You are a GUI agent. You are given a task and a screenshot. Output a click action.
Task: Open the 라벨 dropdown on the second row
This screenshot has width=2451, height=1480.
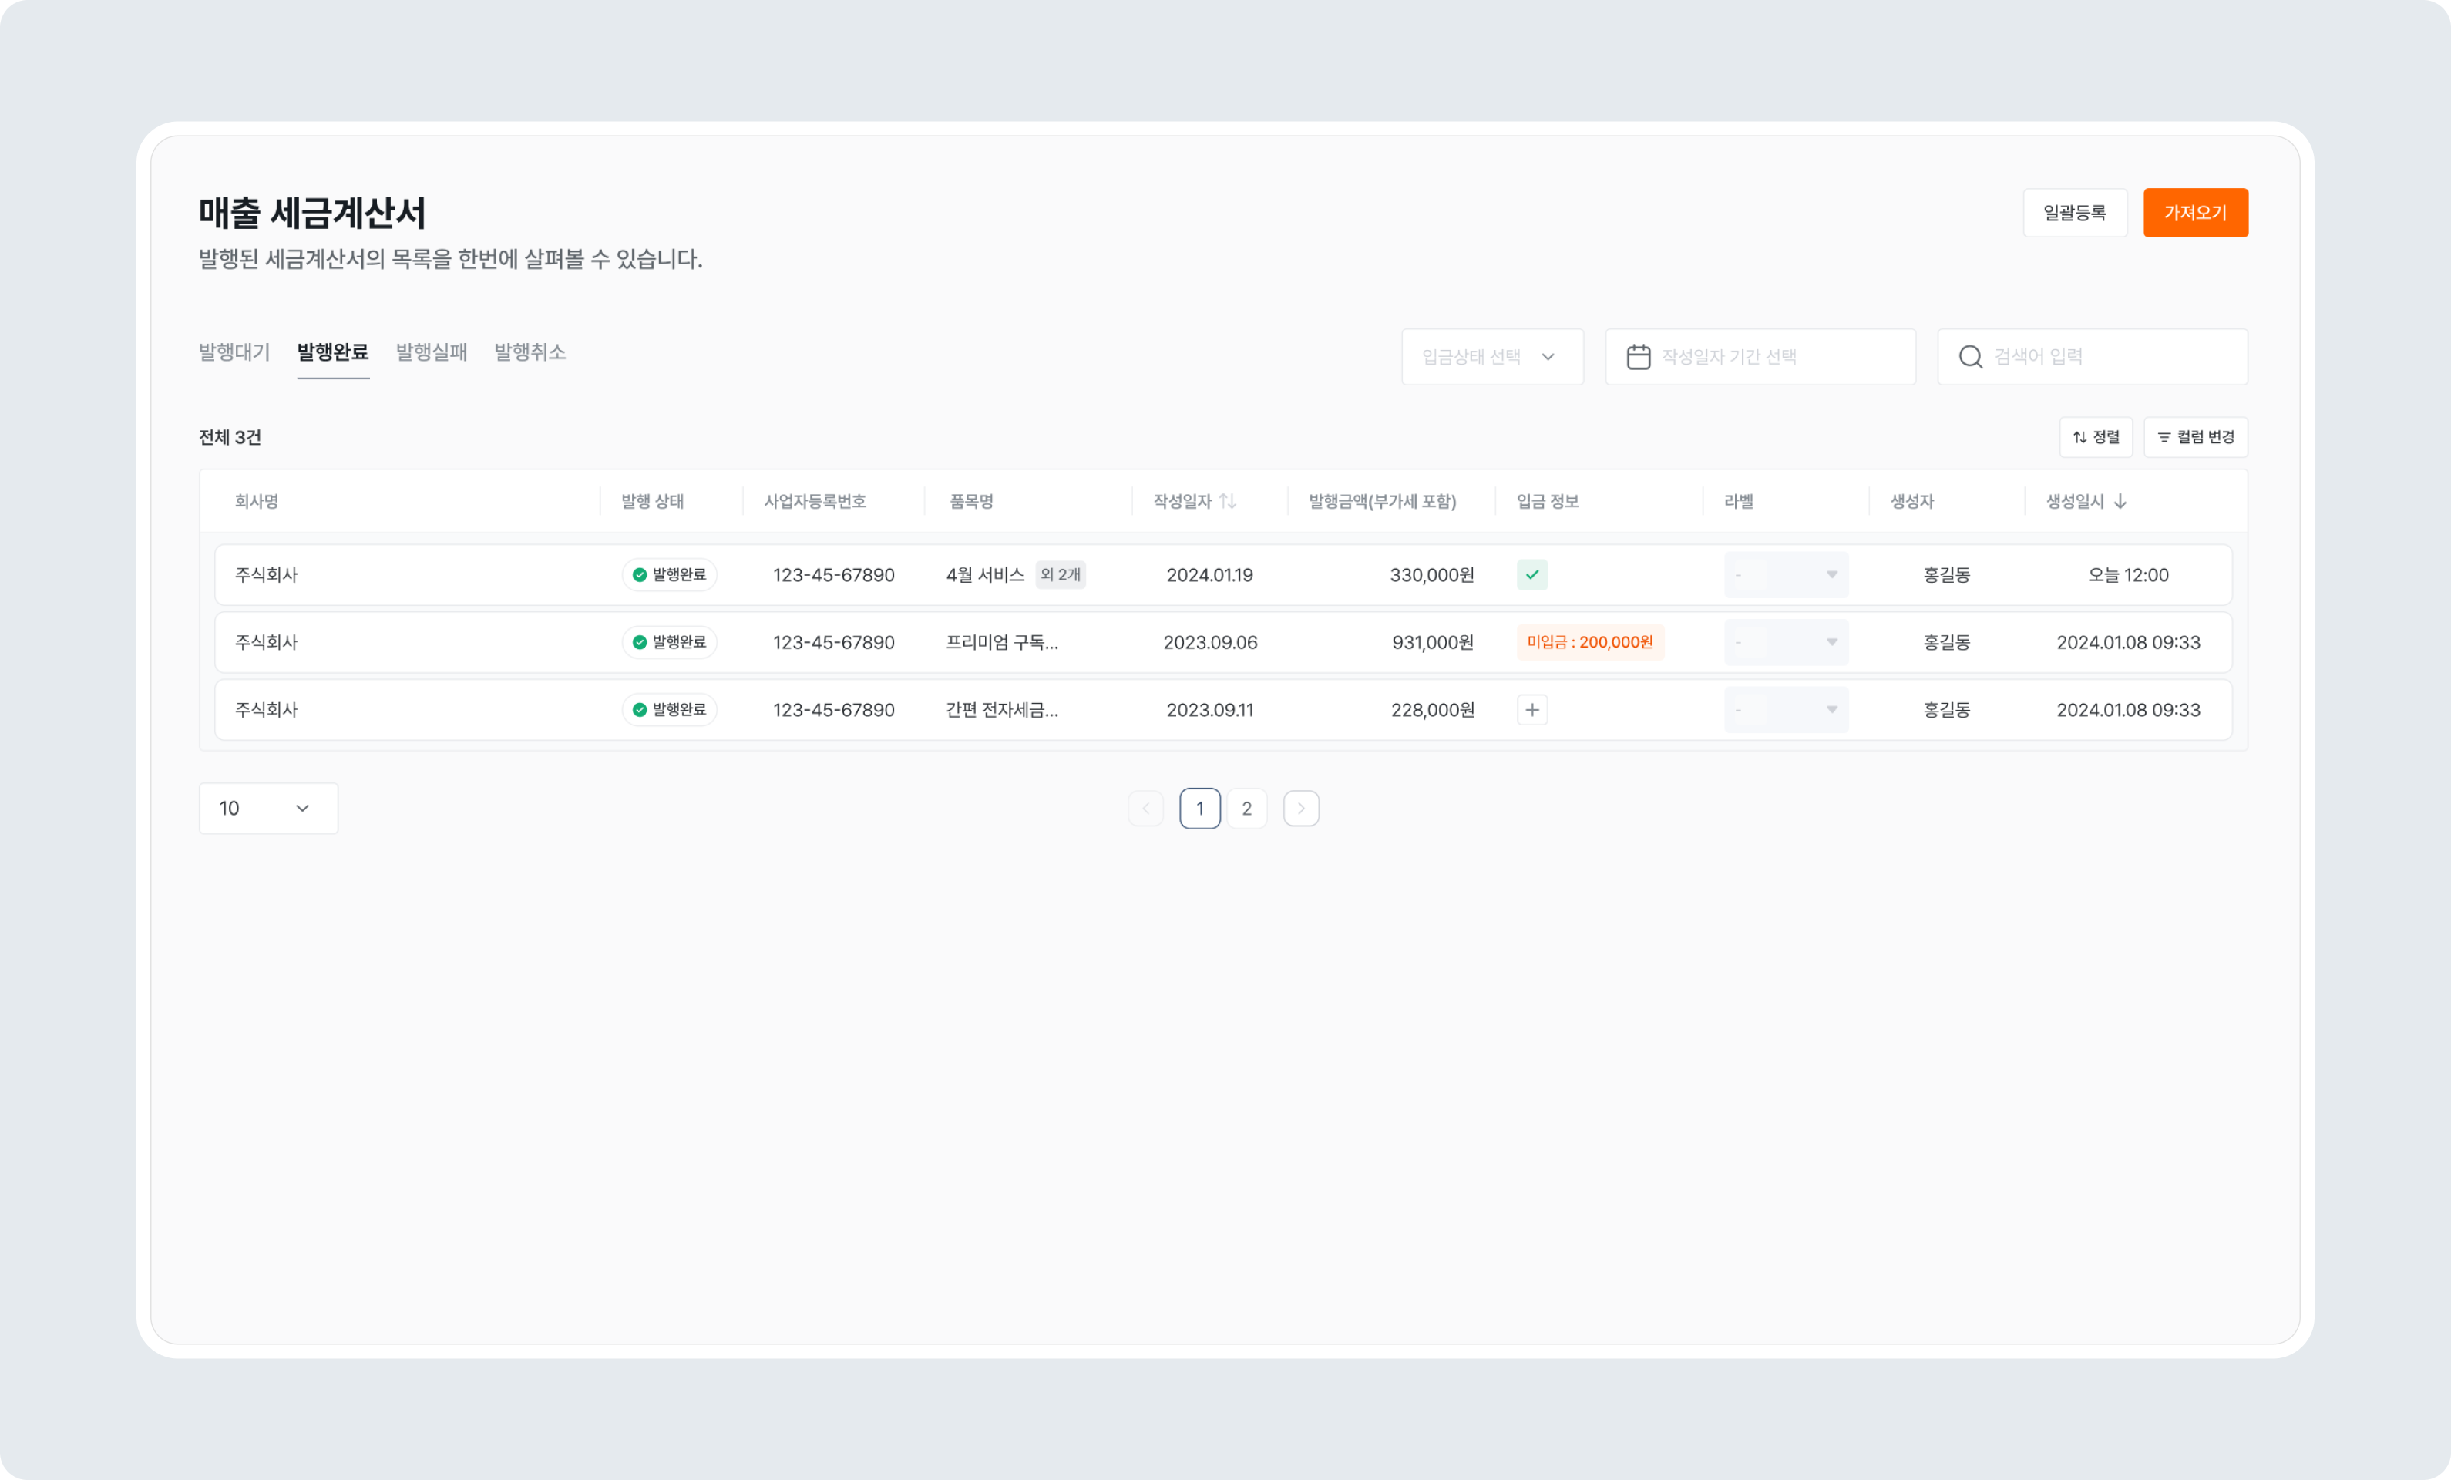1786,641
